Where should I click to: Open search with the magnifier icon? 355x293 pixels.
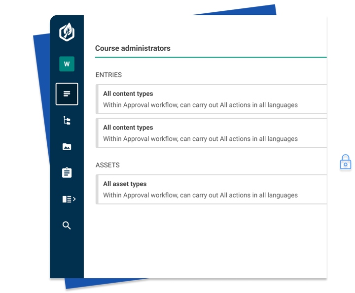point(67,226)
